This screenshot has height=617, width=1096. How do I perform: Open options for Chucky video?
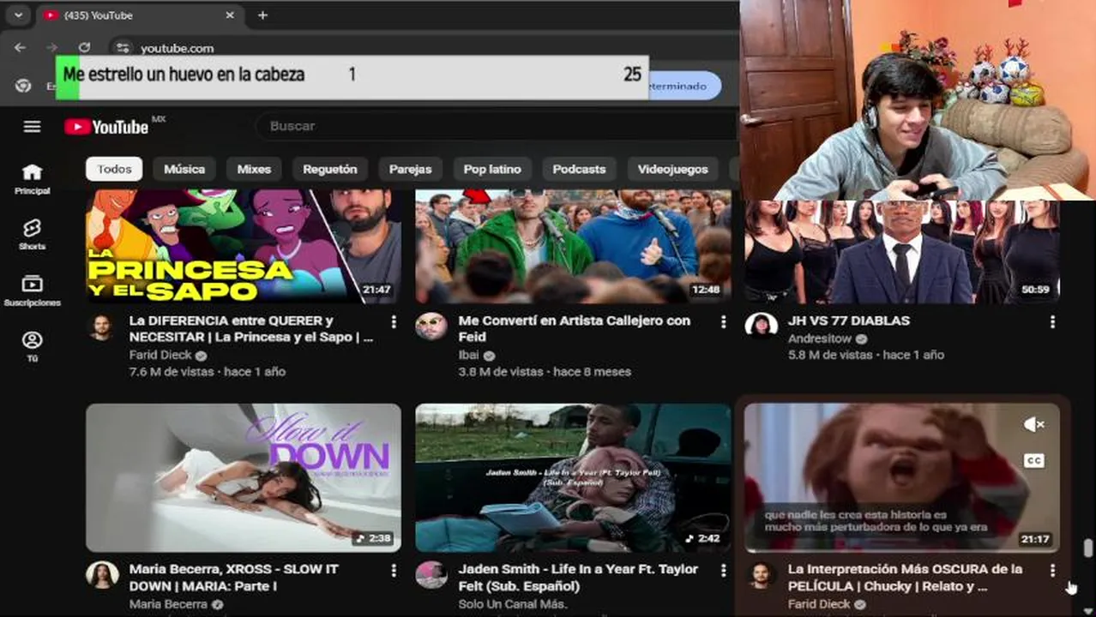coord(1052,570)
